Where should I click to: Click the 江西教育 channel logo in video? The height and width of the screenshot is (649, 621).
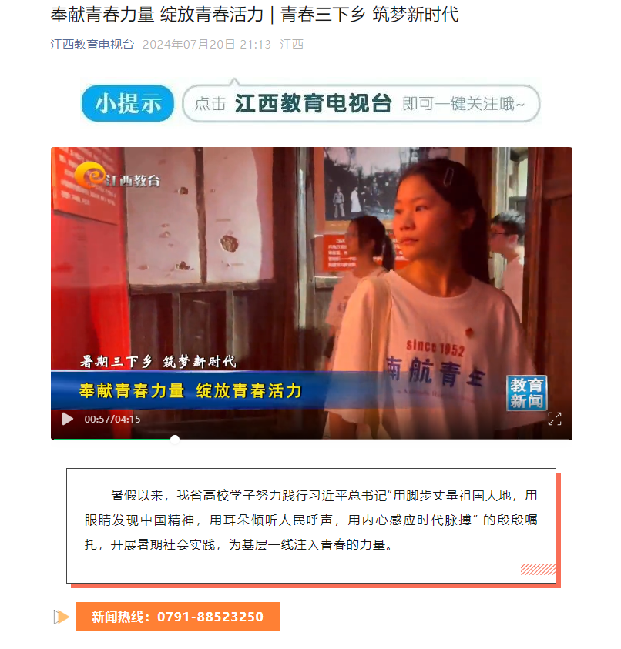(118, 177)
